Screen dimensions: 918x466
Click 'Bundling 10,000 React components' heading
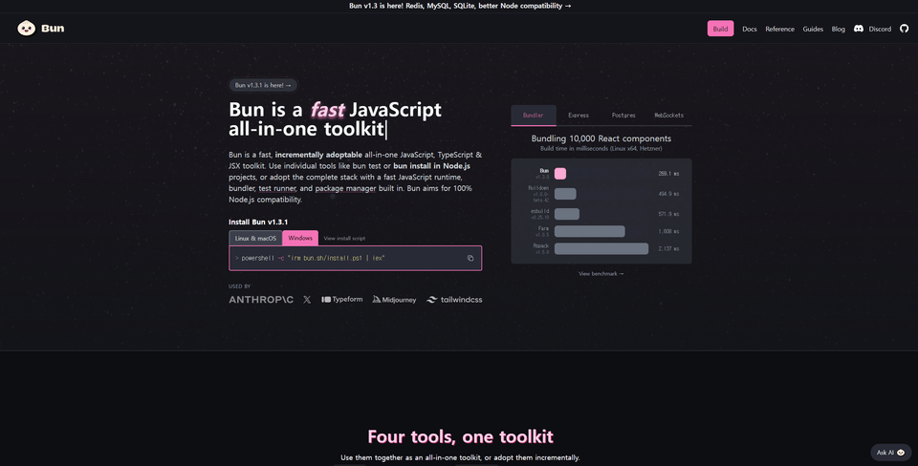tap(601, 138)
